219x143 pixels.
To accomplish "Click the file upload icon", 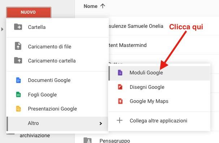I will [x=18, y=46].
